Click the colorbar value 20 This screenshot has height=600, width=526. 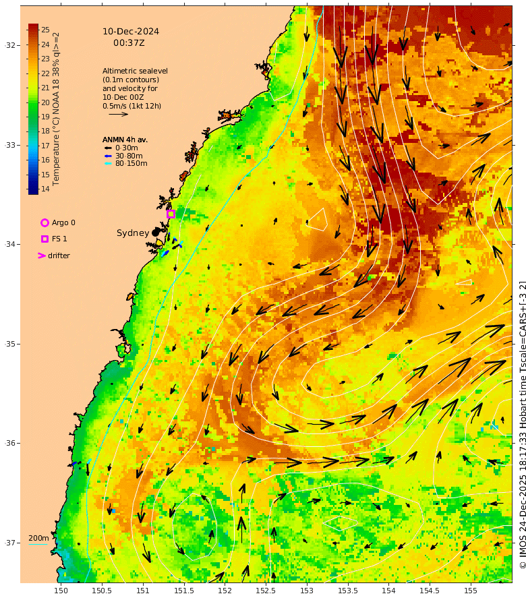46,102
